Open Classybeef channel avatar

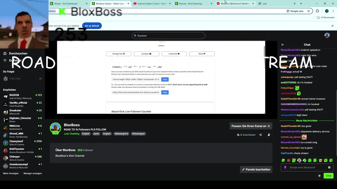[6, 143]
